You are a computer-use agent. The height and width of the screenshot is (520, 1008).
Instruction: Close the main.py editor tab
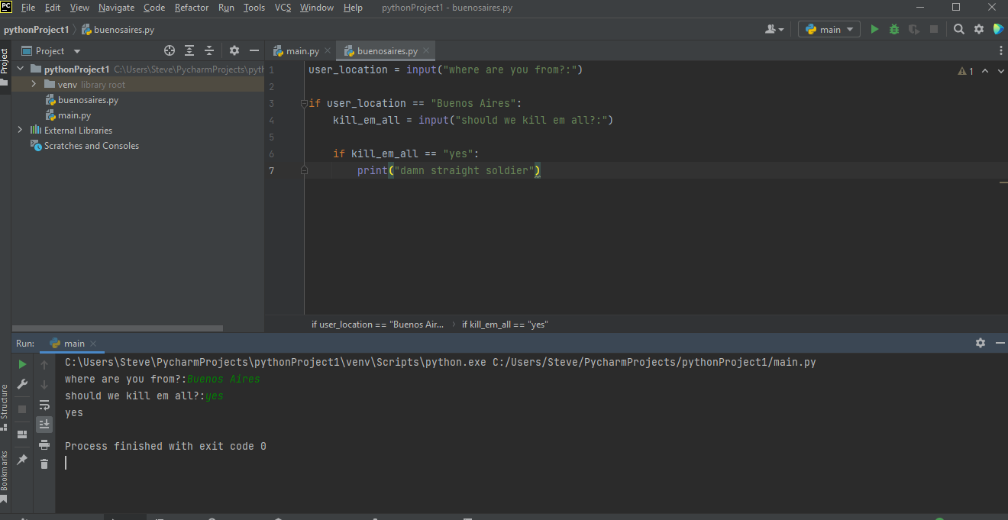point(328,51)
